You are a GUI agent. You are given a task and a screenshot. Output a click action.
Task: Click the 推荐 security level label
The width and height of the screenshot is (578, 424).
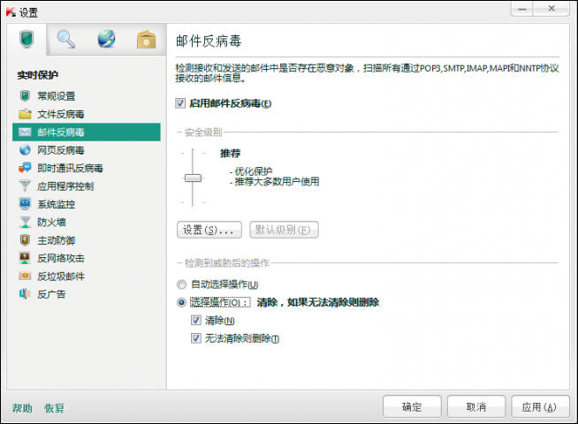point(231,153)
